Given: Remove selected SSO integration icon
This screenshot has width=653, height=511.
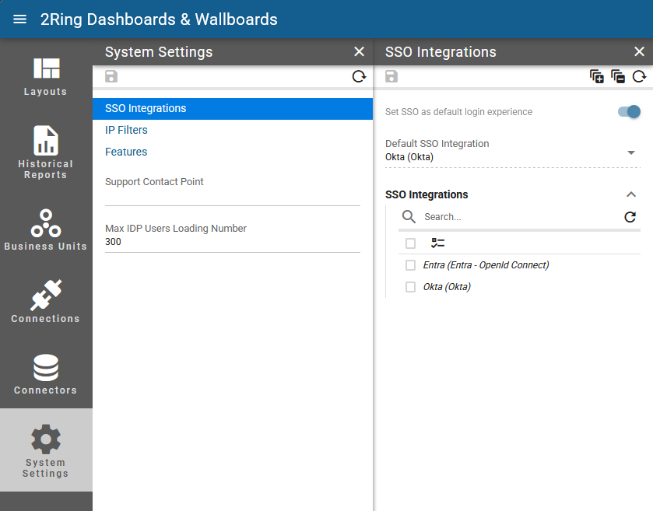Looking at the screenshot, I should pos(618,76).
